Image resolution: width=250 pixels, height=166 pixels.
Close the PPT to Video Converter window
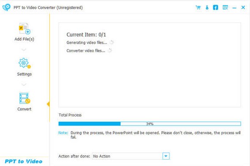pyautogui.click(x=243, y=7)
